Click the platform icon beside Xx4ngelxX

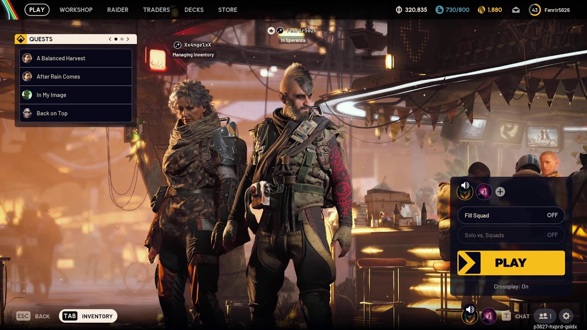(x=177, y=45)
